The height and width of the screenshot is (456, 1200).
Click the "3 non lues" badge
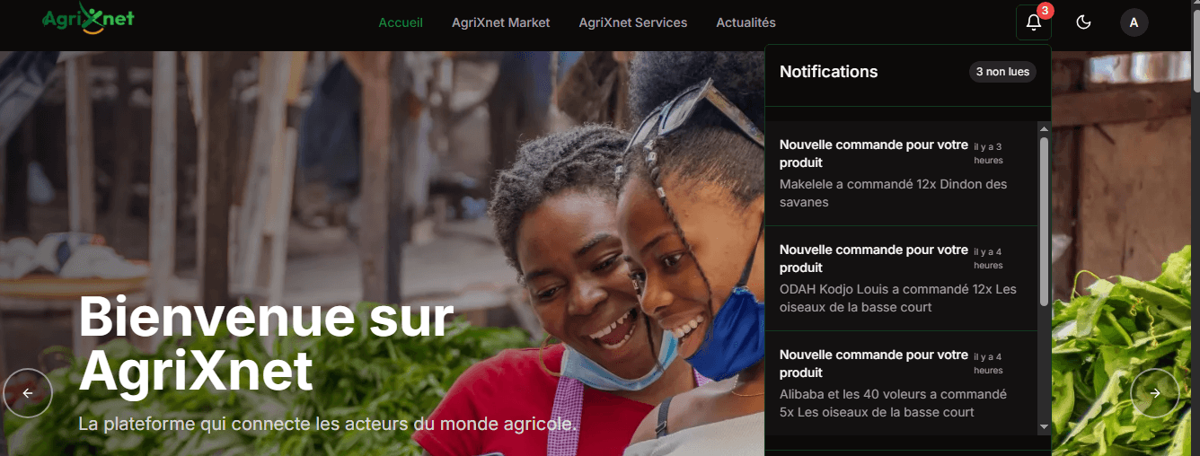pyautogui.click(x=1002, y=72)
